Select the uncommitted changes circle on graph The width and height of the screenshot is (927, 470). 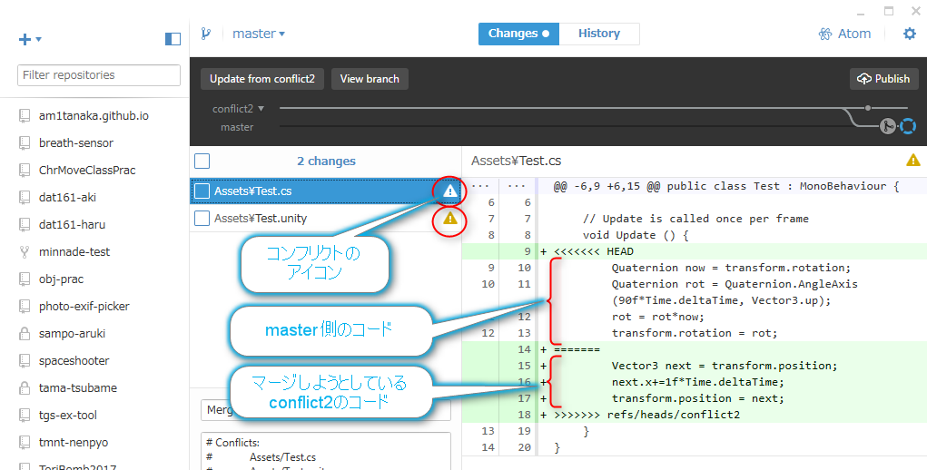pyautogui.click(x=908, y=126)
